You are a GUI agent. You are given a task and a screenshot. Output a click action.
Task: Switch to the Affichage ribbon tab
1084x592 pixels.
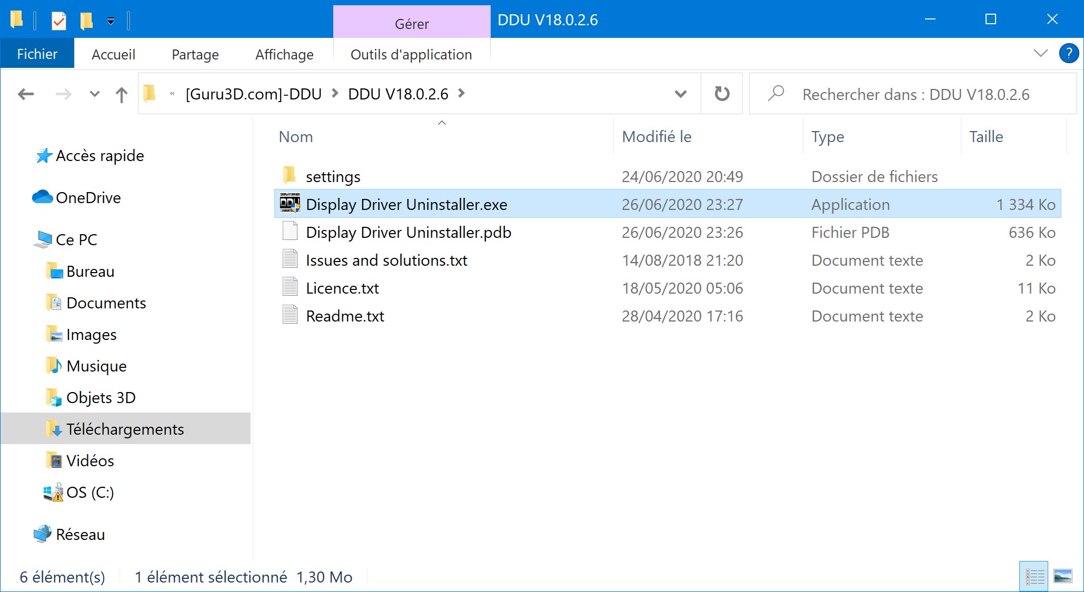pyautogui.click(x=284, y=54)
